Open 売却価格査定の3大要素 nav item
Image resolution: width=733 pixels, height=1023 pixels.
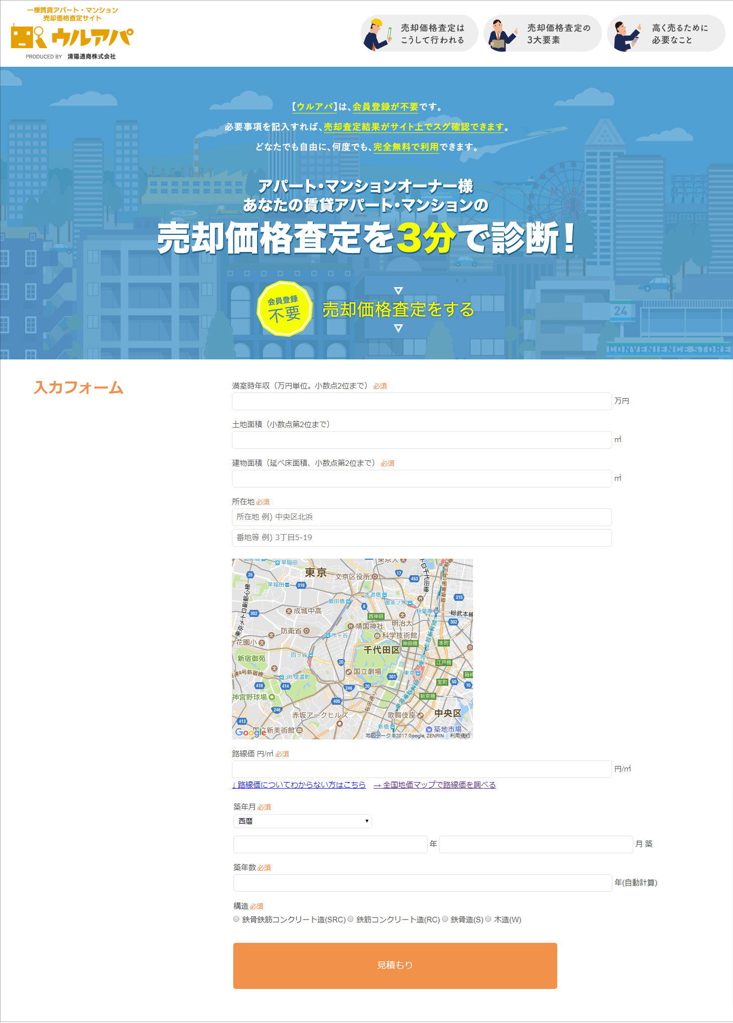(542, 34)
